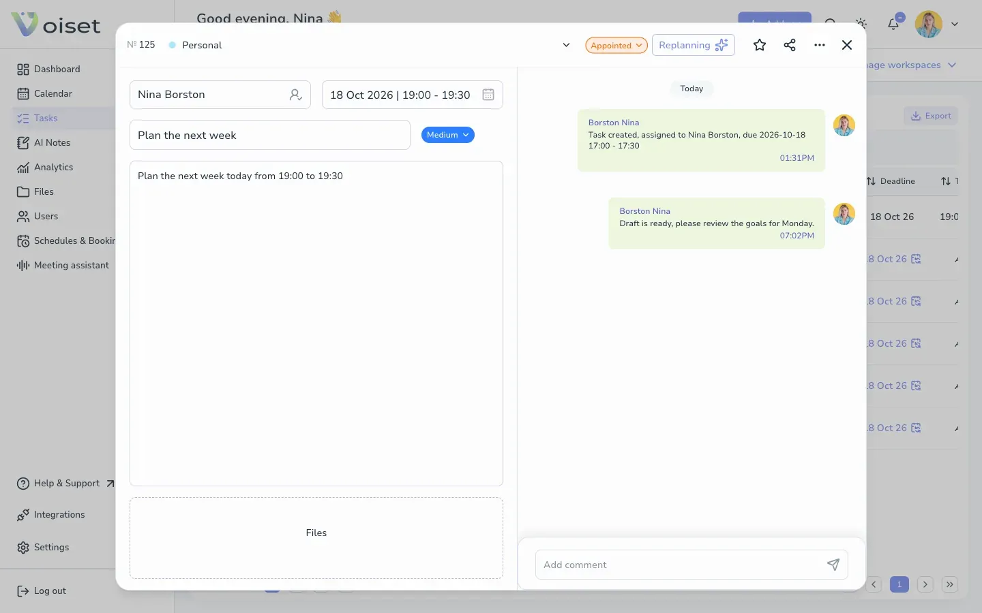The width and height of the screenshot is (982, 613).
Task: Open notifications bell
Action: (x=893, y=24)
